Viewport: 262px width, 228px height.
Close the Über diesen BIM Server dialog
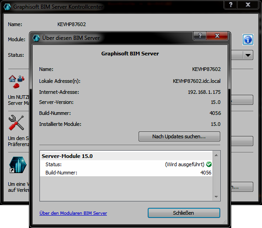pyautogui.click(x=217, y=36)
